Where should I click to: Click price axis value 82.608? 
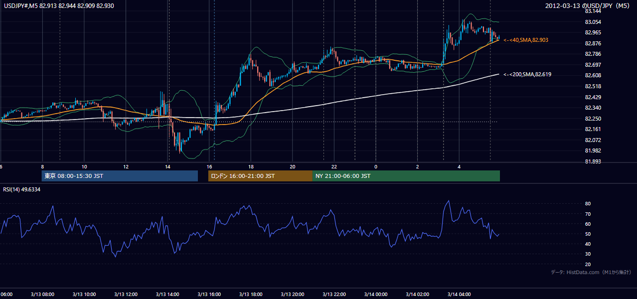tap(593, 75)
